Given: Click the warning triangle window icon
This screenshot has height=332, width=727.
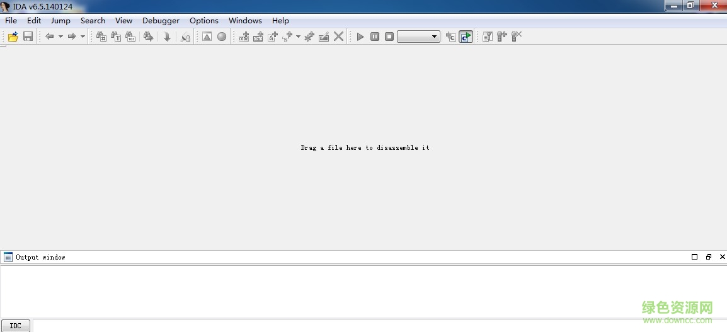Looking at the screenshot, I should [207, 36].
